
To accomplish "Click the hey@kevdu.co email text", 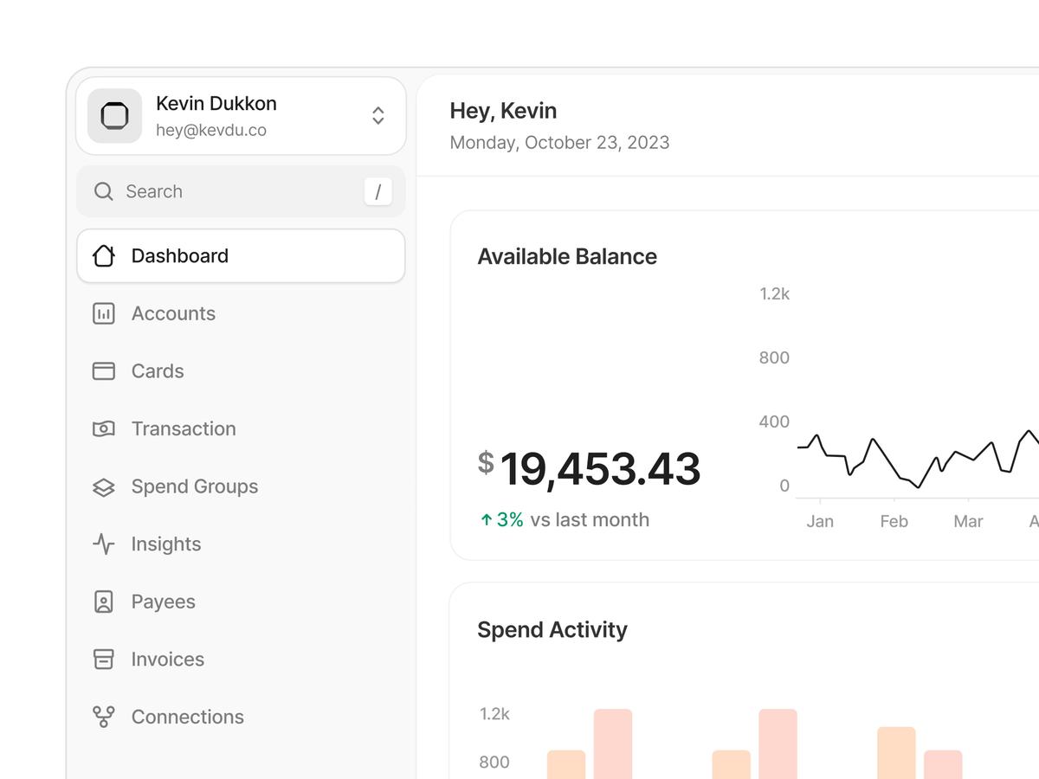I will pyautogui.click(x=210, y=131).
